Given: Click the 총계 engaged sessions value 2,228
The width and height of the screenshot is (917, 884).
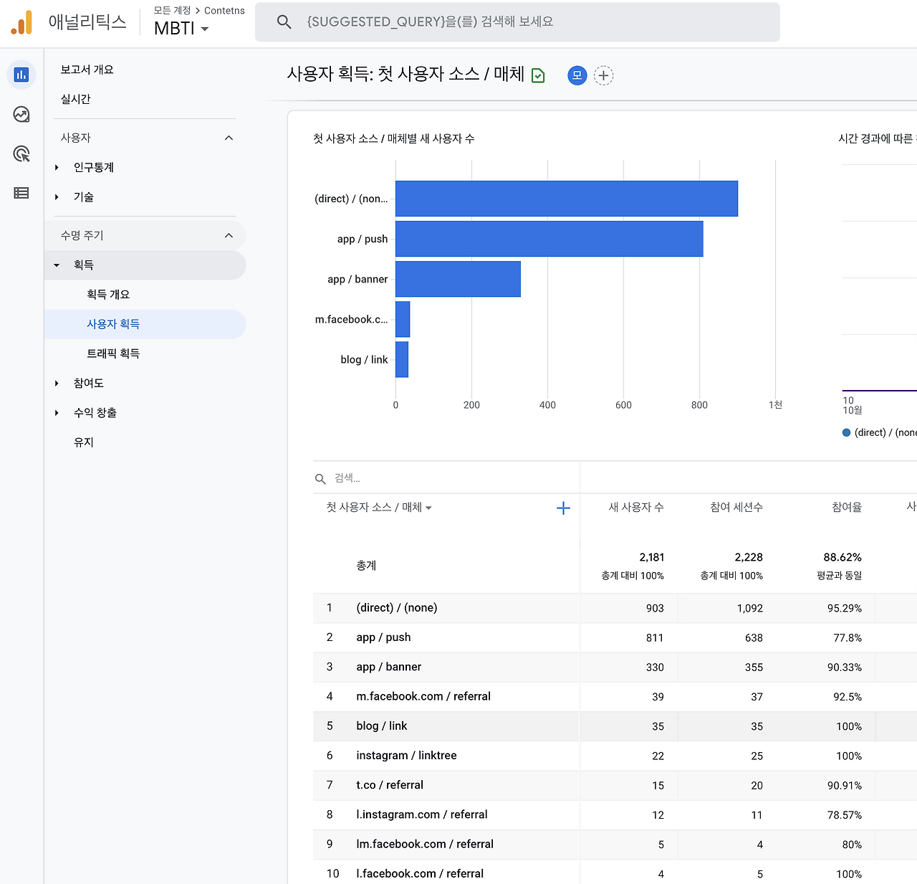Looking at the screenshot, I should click(749, 557).
